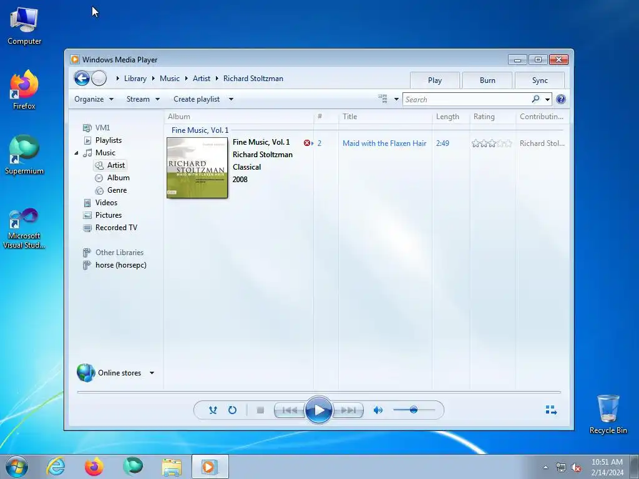Open Recycle Bin desktop icon
This screenshot has height=479, width=639.
(608, 414)
